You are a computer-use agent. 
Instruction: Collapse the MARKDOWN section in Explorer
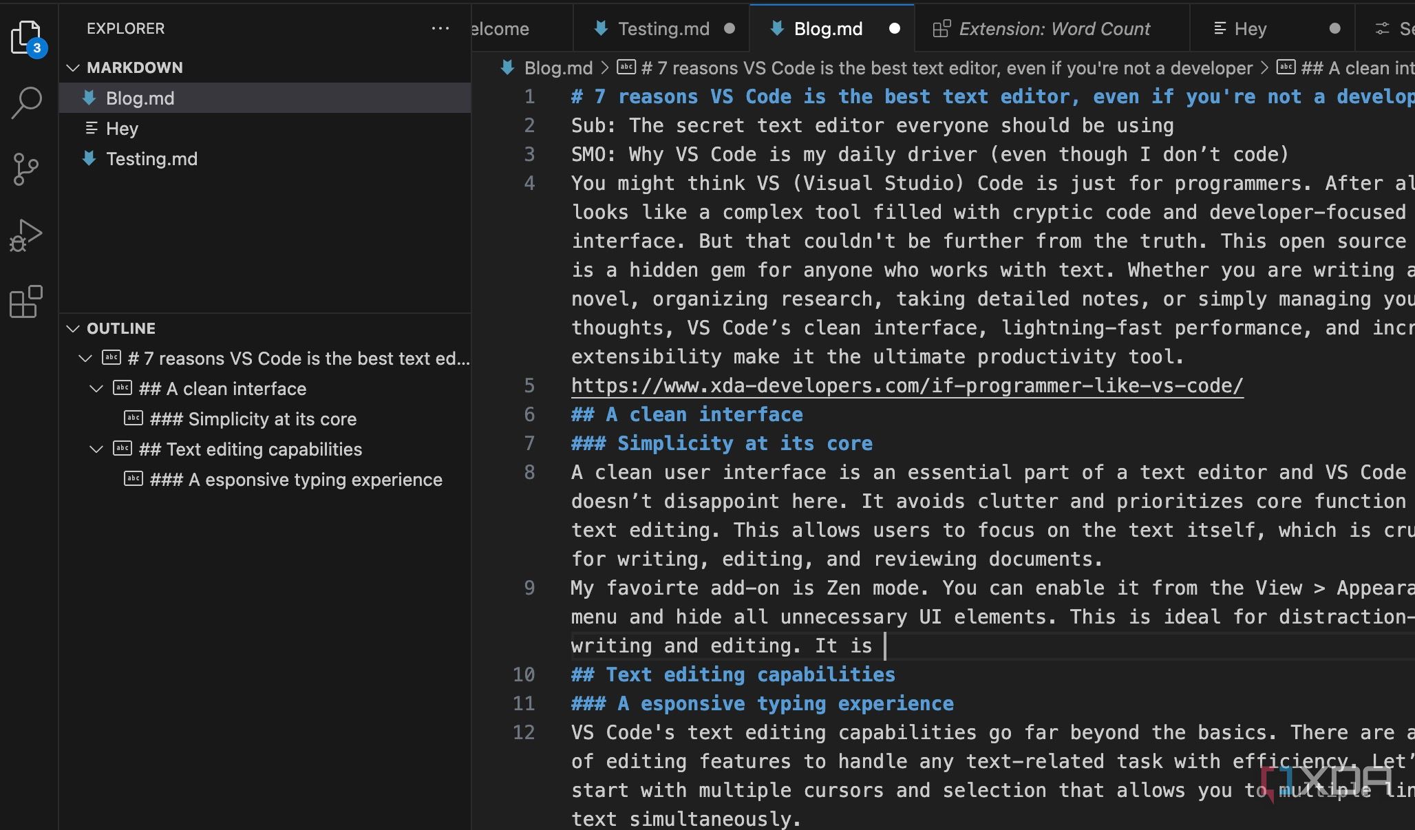[x=74, y=67]
